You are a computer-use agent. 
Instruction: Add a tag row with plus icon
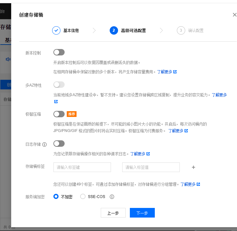coord(193,167)
